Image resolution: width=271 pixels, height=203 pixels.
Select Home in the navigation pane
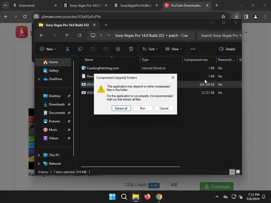[x=53, y=62]
